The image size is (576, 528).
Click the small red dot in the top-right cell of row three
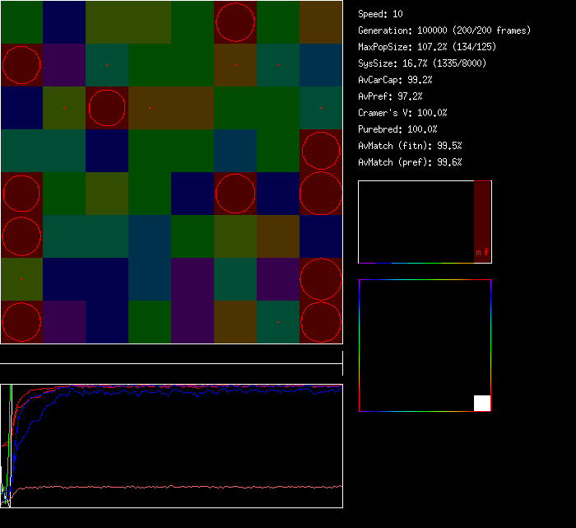pos(321,108)
